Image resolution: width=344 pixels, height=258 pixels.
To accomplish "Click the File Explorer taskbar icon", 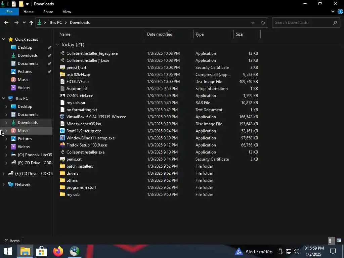I will pos(25,251).
